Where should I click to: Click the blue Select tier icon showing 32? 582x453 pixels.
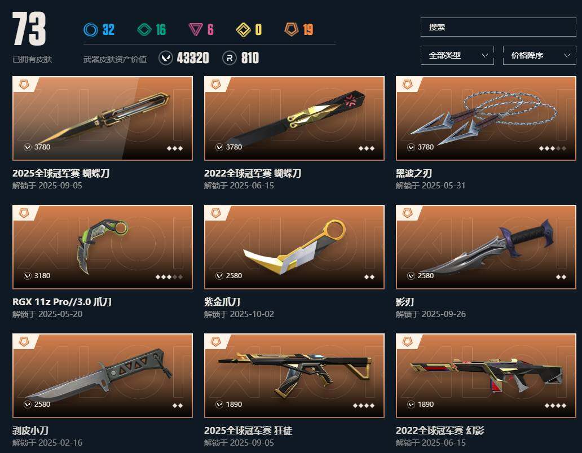[x=91, y=30]
